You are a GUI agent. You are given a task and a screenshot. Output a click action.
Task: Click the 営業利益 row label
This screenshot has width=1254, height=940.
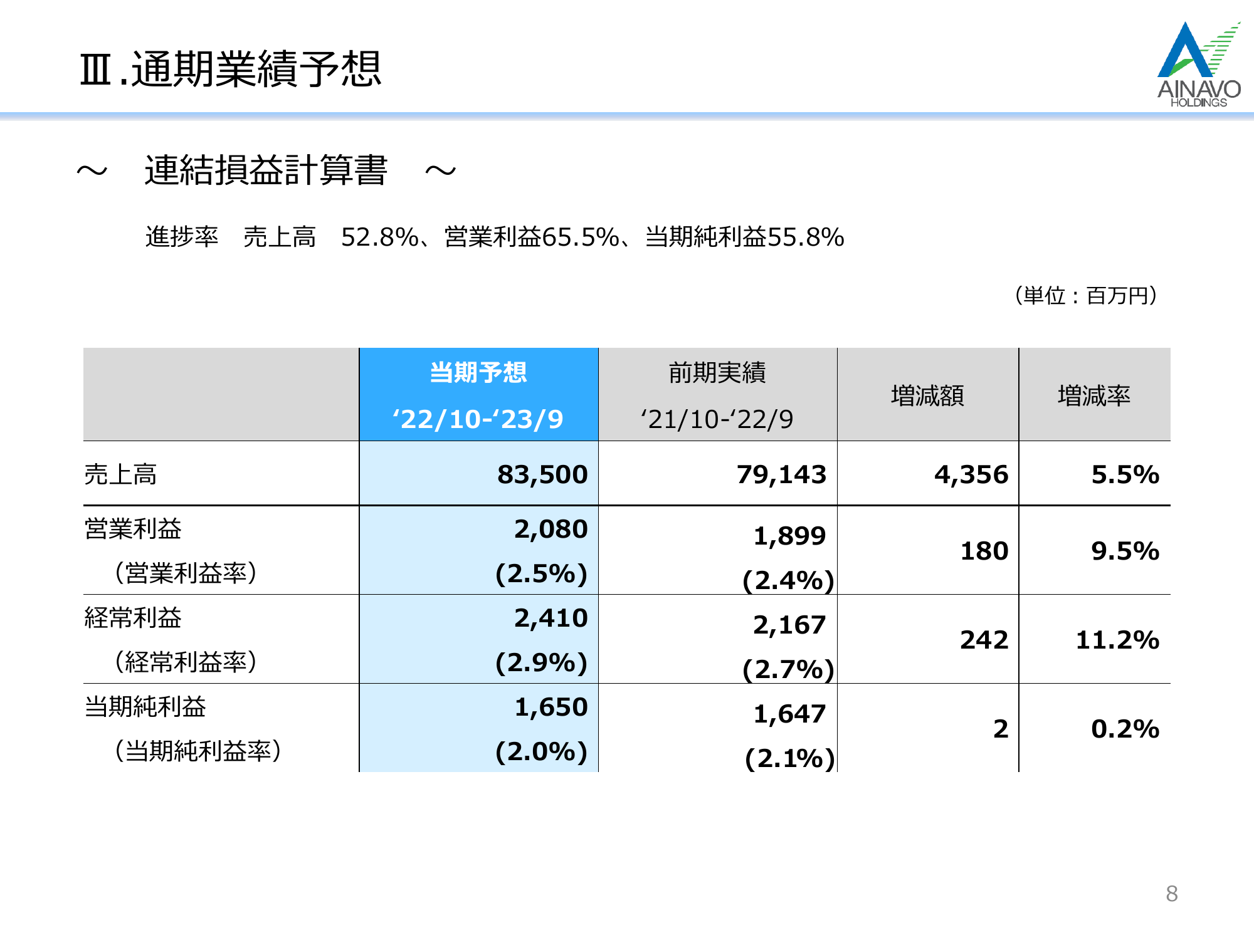pos(133,528)
